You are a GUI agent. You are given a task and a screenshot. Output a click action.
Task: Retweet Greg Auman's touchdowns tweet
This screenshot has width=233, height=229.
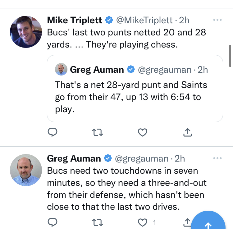pyautogui.click(x=98, y=222)
